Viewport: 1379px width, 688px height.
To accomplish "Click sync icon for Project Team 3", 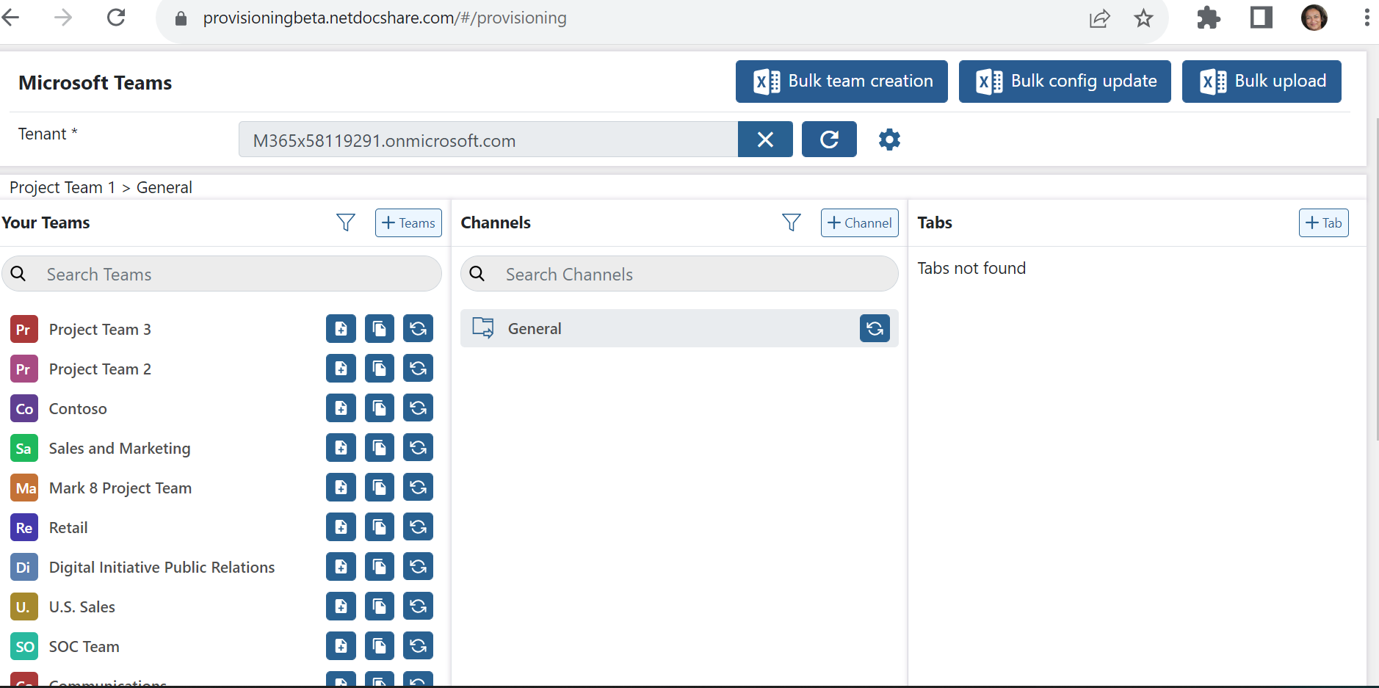I will click(x=418, y=329).
